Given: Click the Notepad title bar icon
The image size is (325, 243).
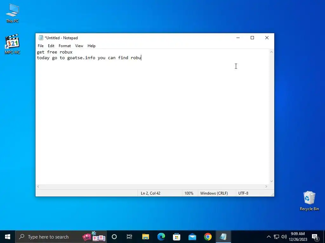Looking at the screenshot, I should pos(41,38).
